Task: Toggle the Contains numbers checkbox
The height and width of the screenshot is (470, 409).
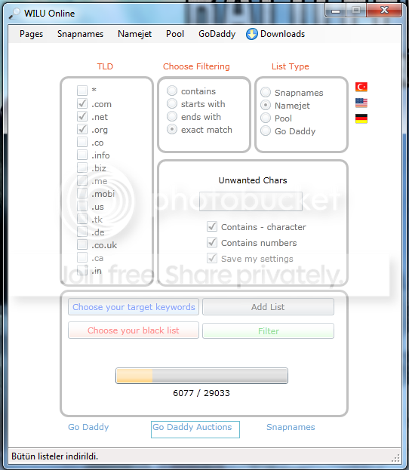Action: pos(212,242)
